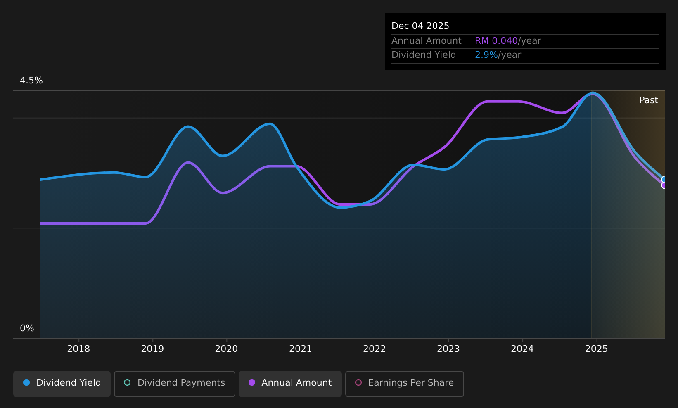
Task: Click the teal Dividend Payments legend circle
Action: tap(127, 382)
